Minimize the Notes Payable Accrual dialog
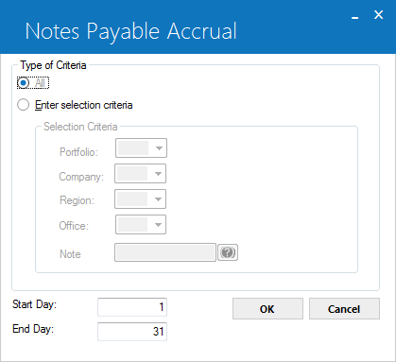Image resolution: width=396 pixels, height=362 pixels. click(355, 16)
